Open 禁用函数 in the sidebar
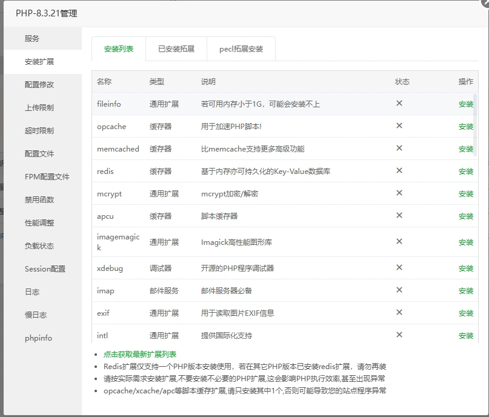This screenshot has width=489, height=417. [x=43, y=199]
